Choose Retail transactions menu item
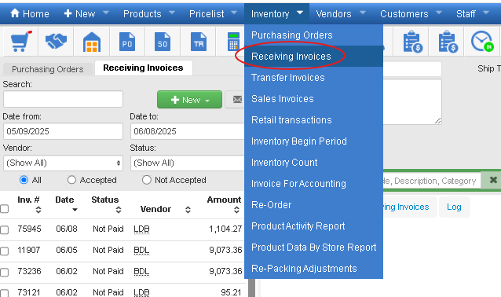 pyautogui.click(x=314, y=120)
